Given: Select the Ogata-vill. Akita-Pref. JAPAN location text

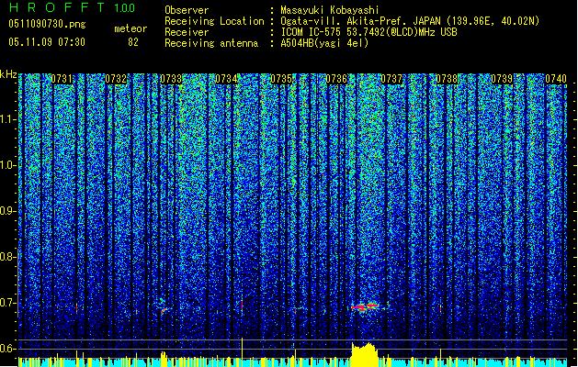Looking at the screenshot, I should (410, 21).
